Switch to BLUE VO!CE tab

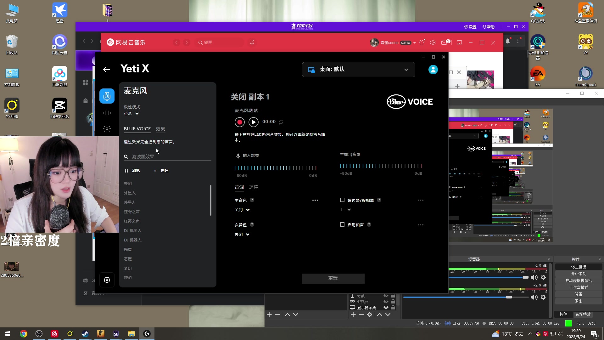click(x=137, y=129)
